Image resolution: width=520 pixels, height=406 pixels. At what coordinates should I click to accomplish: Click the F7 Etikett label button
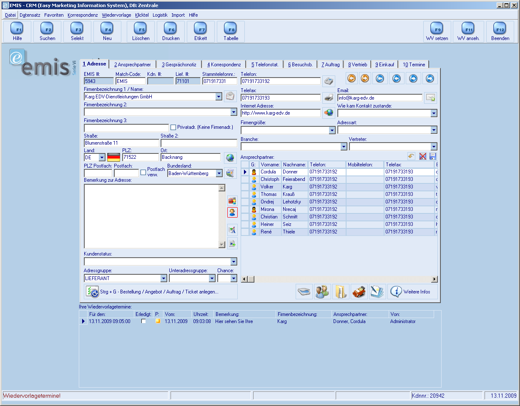click(201, 32)
